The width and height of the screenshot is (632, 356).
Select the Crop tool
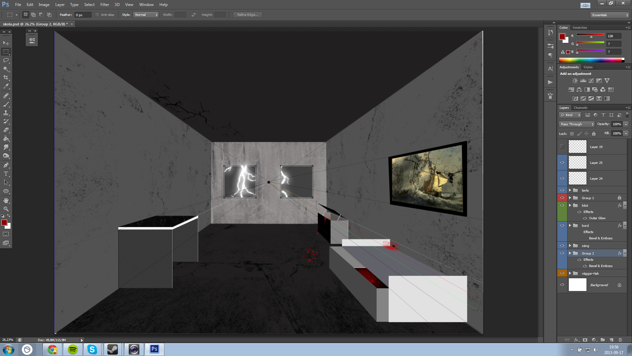pyautogui.click(x=6, y=77)
